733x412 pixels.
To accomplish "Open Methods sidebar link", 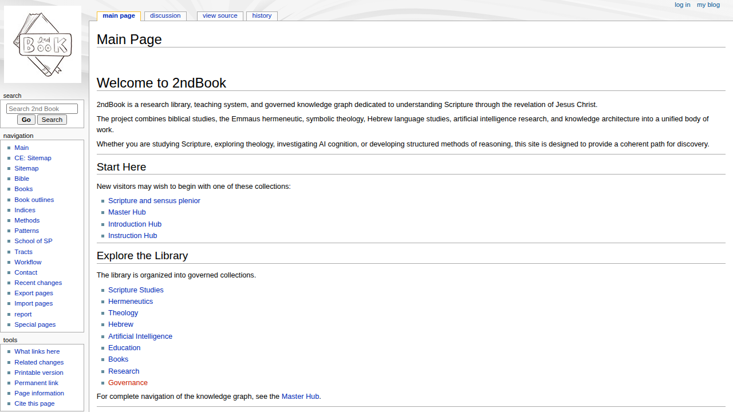I will tap(27, 220).
